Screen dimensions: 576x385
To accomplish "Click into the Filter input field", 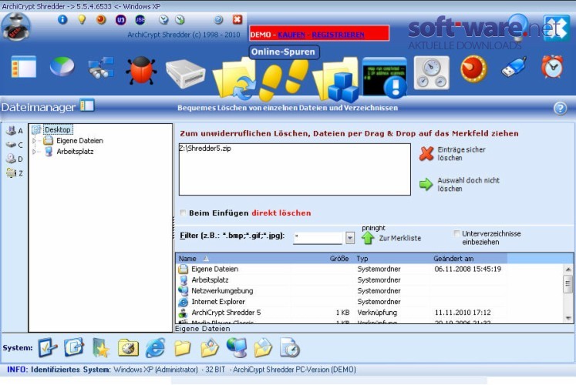I will pyautogui.click(x=318, y=237).
